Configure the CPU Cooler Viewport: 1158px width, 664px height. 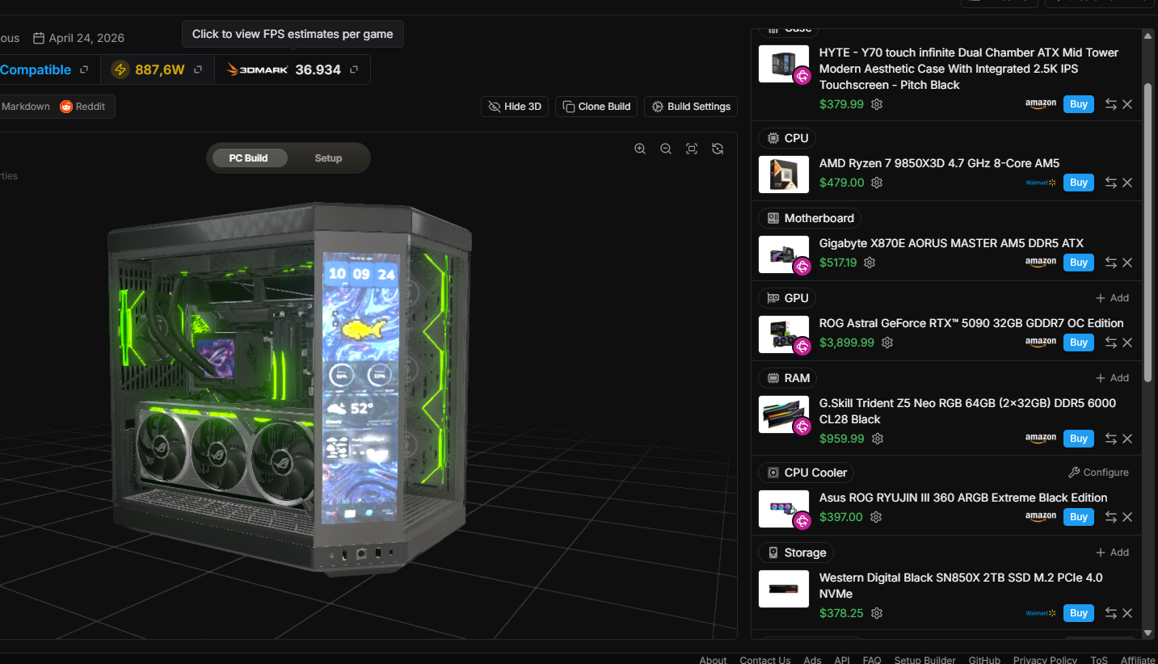[1098, 473]
